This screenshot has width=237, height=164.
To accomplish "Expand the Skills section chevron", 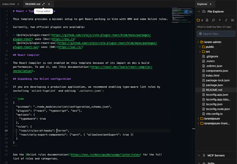I will point(199,163).
